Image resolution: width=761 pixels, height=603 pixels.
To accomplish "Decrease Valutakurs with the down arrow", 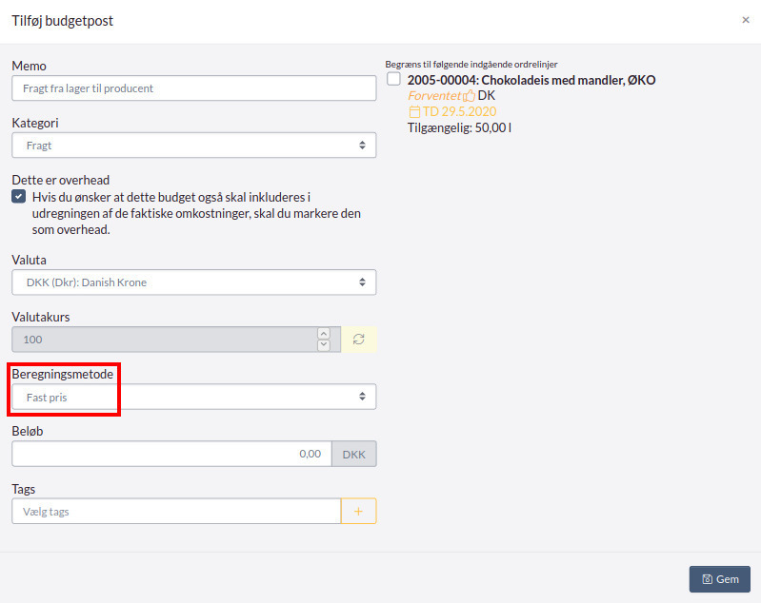I will pos(324,345).
